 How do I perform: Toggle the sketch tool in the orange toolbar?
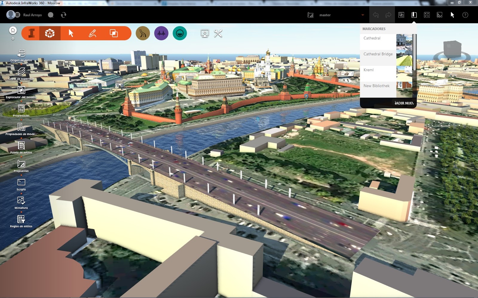point(93,33)
